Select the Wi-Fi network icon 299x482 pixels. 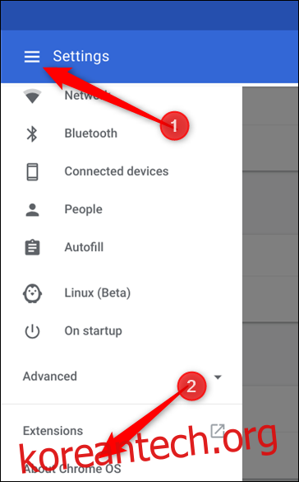[x=32, y=96]
